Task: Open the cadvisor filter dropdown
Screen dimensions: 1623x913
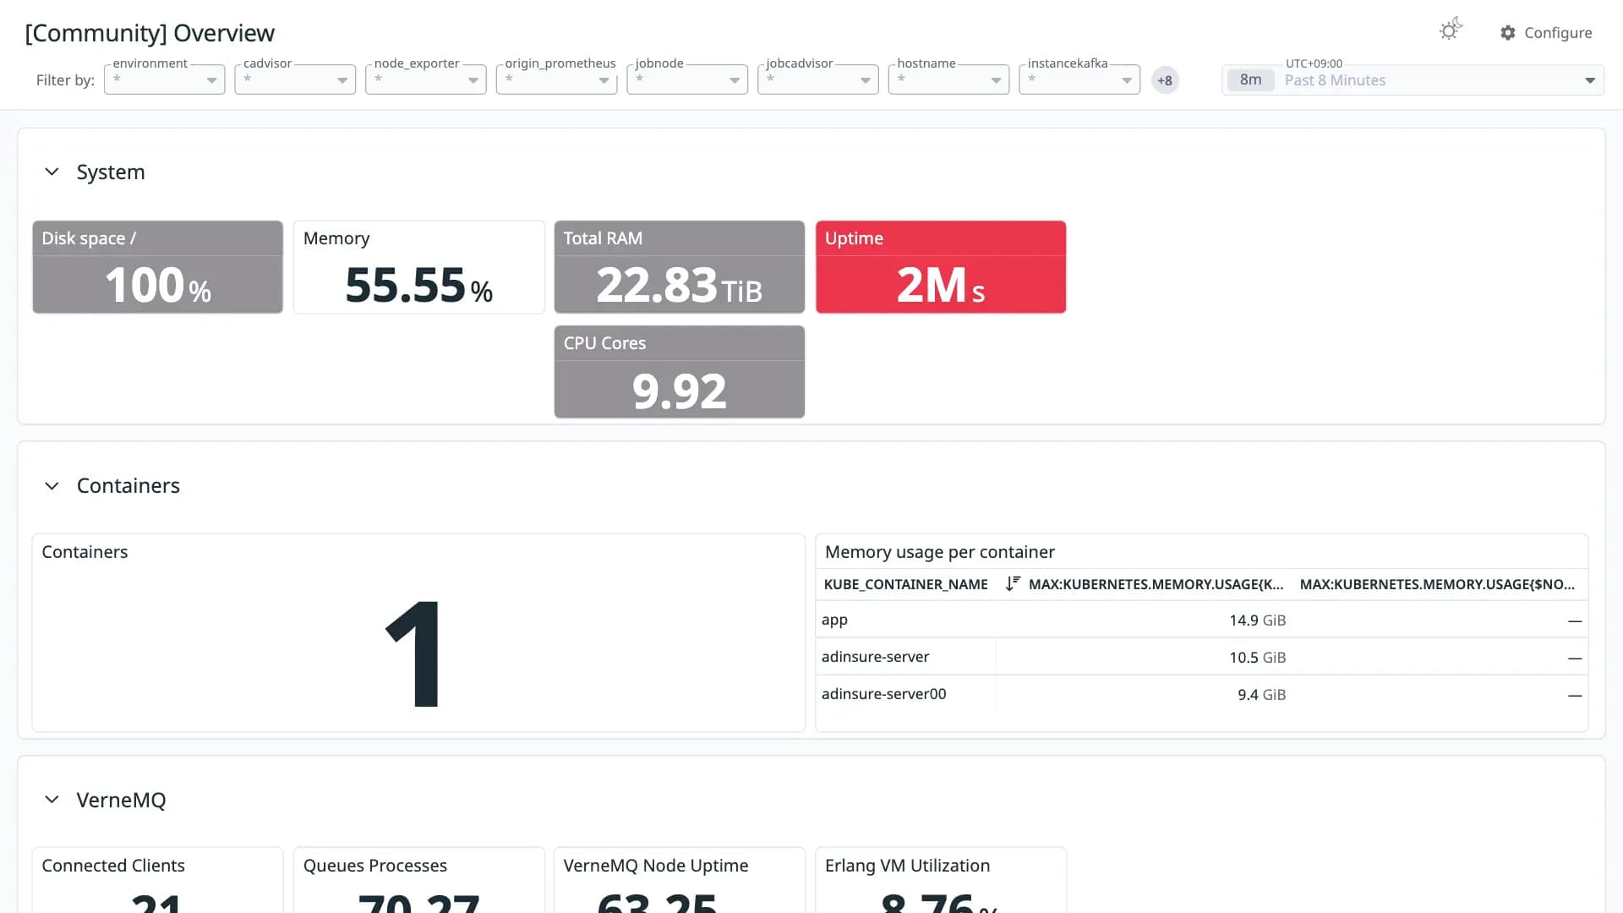Action: [295, 79]
